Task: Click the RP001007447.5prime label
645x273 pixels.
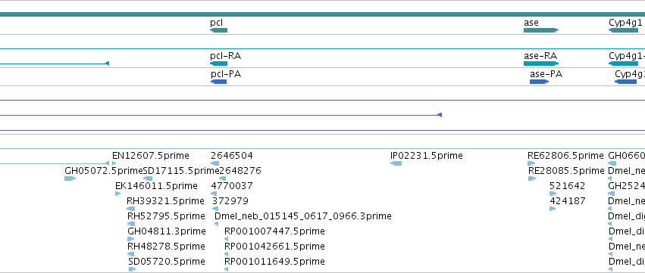Action: [x=274, y=231]
